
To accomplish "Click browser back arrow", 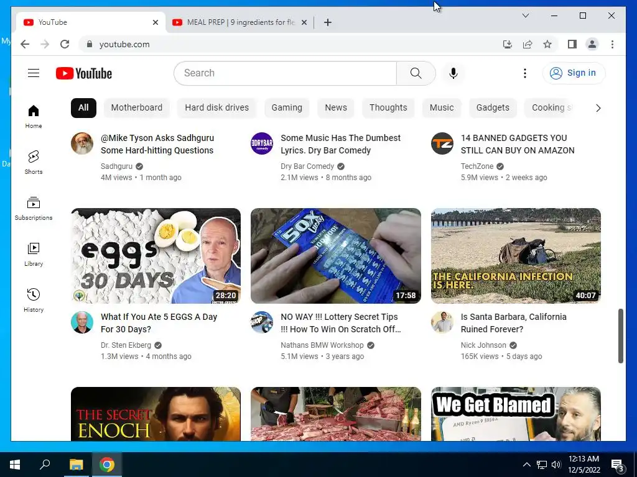I will pos(25,44).
